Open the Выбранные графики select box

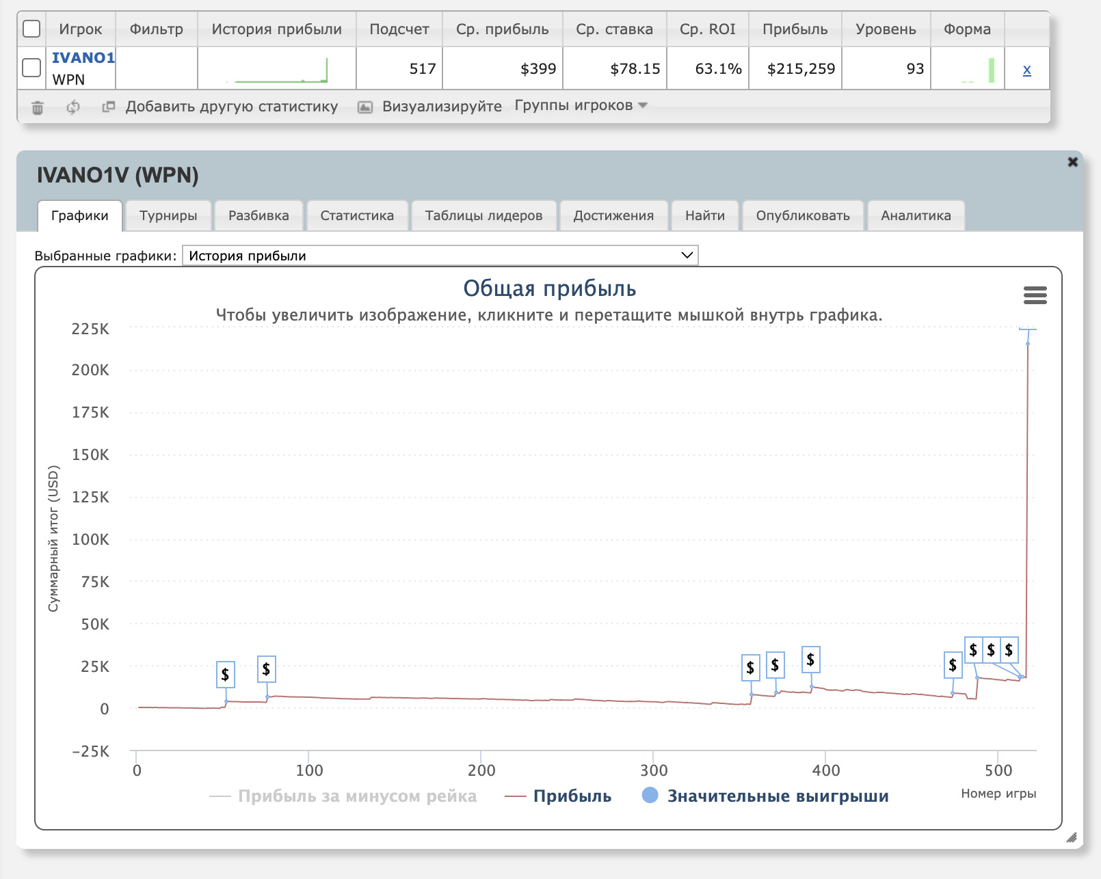[x=440, y=256]
